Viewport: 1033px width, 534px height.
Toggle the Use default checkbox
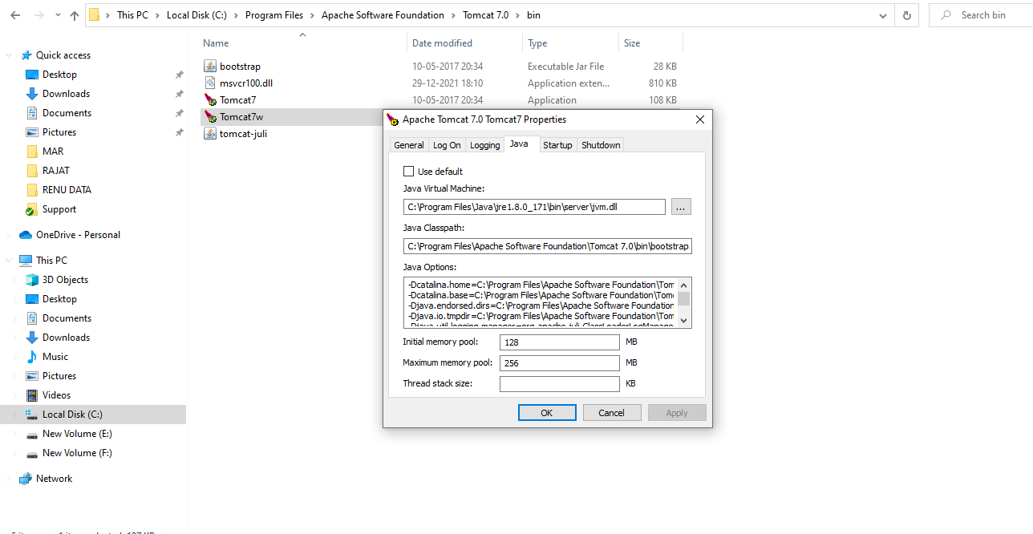click(x=408, y=172)
